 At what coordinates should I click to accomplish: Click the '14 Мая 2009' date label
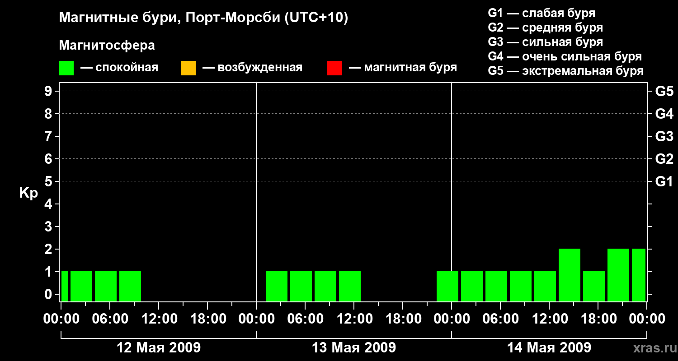pyautogui.click(x=549, y=347)
